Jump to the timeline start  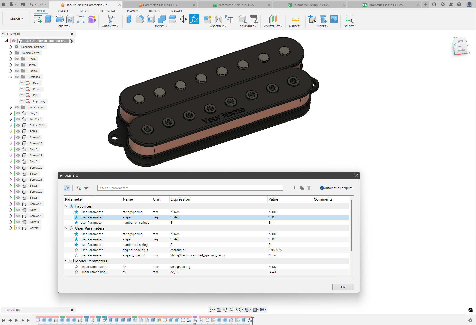[4, 320]
